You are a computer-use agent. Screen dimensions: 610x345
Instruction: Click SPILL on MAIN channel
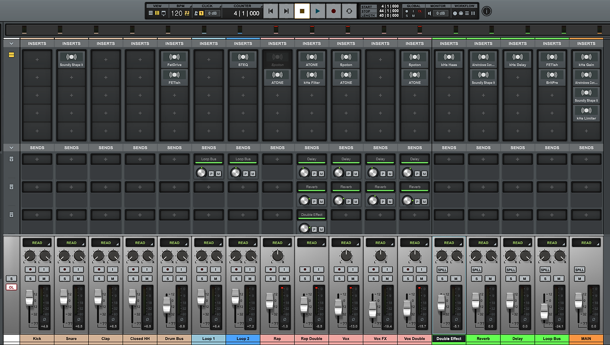tap(579, 270)
